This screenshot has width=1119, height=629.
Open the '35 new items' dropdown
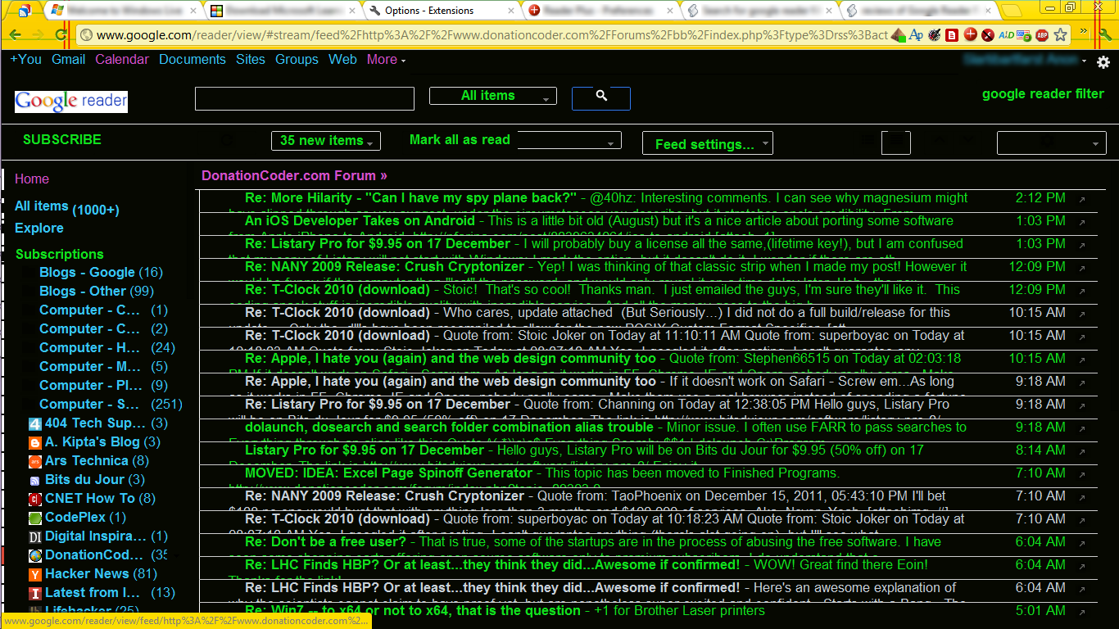coord(326,141)
